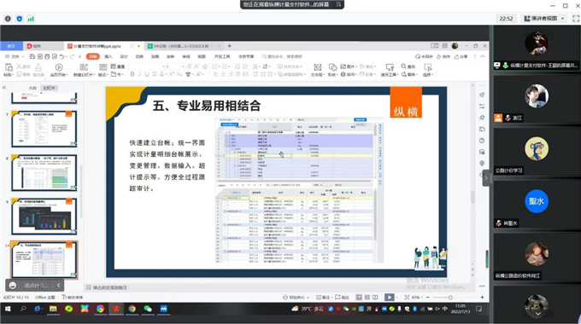Click the Bold formatting icon in the ribbon
This screenshot has width=581, height=324.
coord(132,74)
